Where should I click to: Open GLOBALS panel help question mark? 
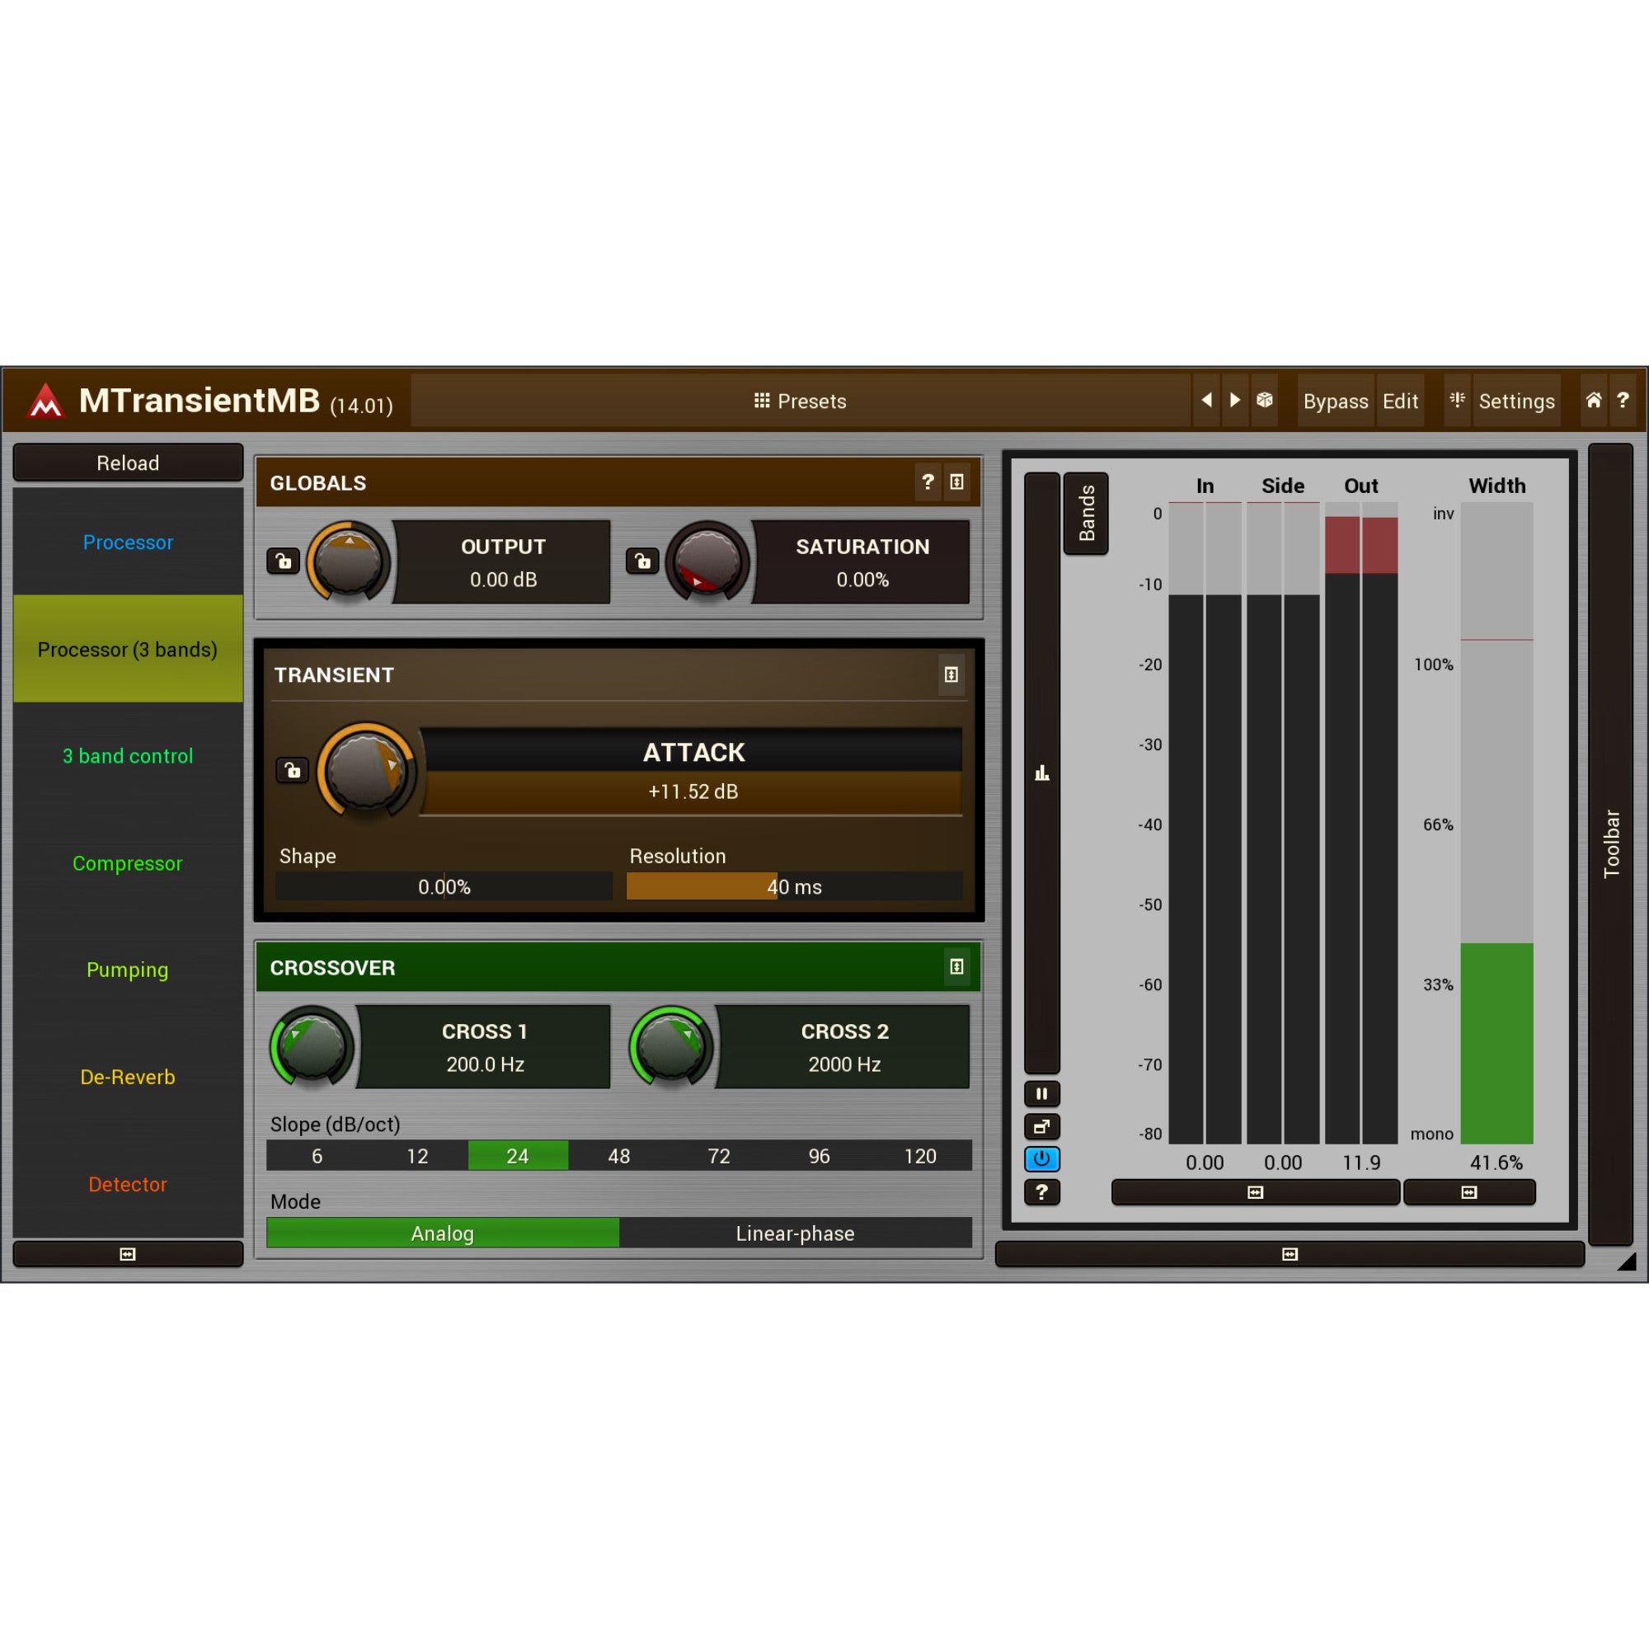(x=927, y=482)
